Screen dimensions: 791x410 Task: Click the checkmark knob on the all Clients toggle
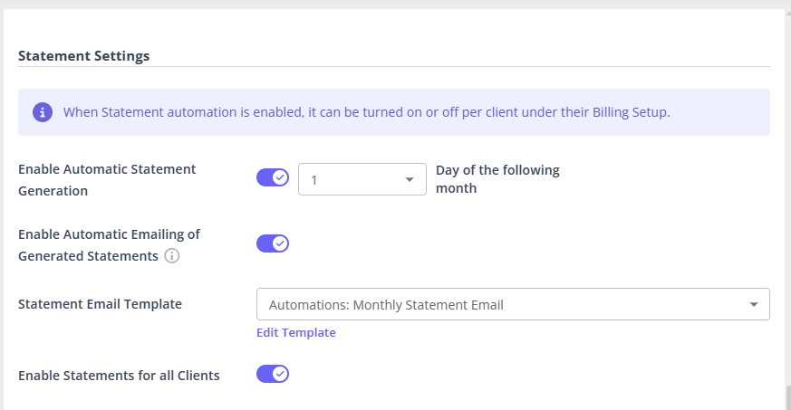pyautogui.click(x=280, y=374)
